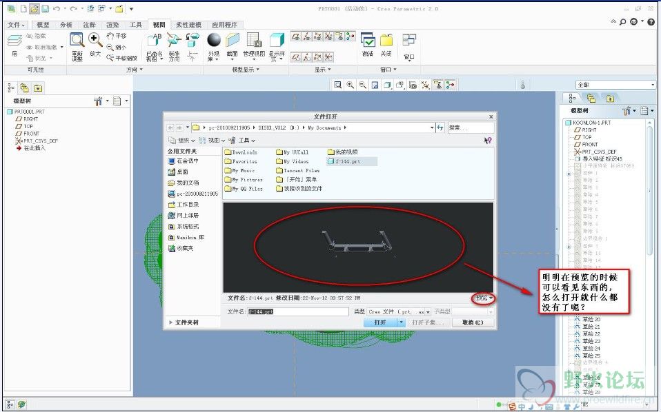The height and width of the screenshot is (412, 661).
Task: Open the 工具 (Tools) dropdown in dialog
Action: [242, 141]
